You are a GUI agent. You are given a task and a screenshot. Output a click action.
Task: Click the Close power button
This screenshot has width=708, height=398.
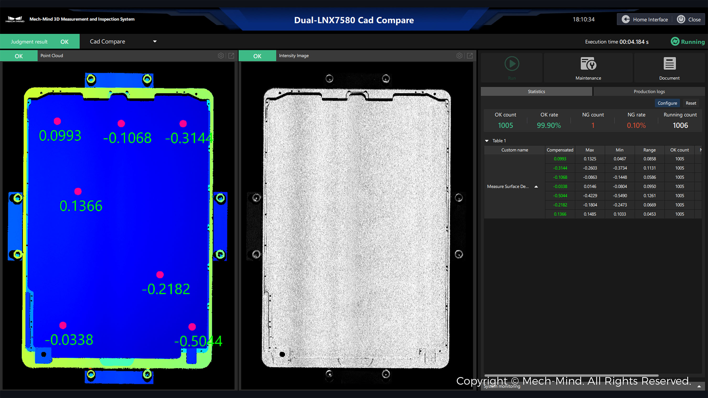pos(689,19)
